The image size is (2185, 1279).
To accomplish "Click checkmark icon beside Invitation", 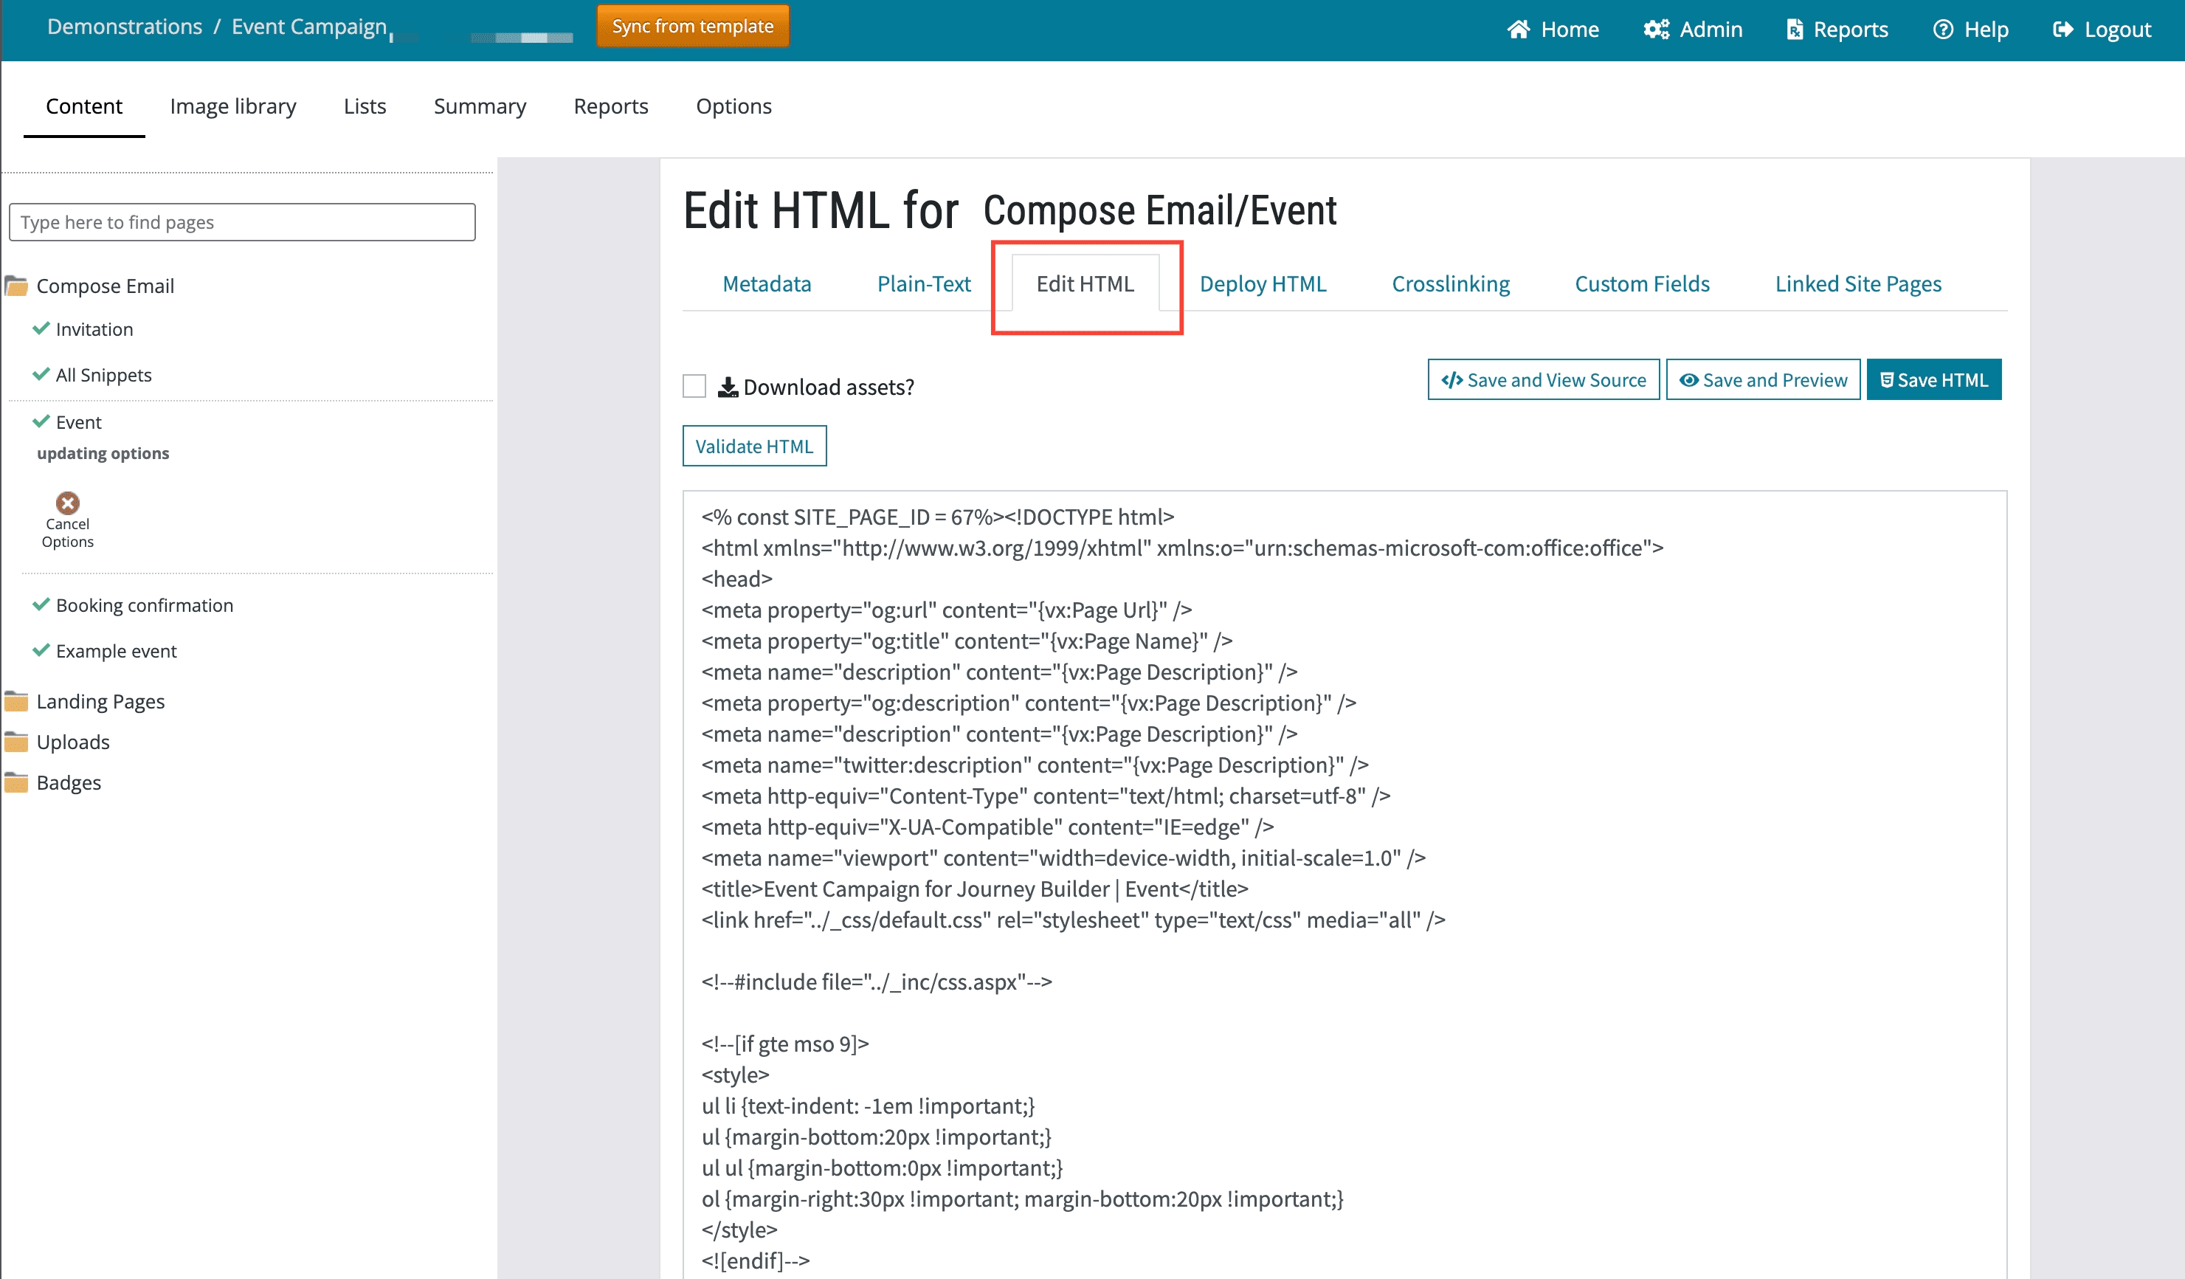I will tap(41, 328).
